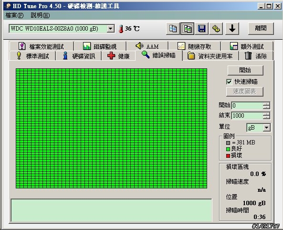Screen dimensions: 283x230
Task: Click the n/a scan speed value
Action: click(262, 190)
